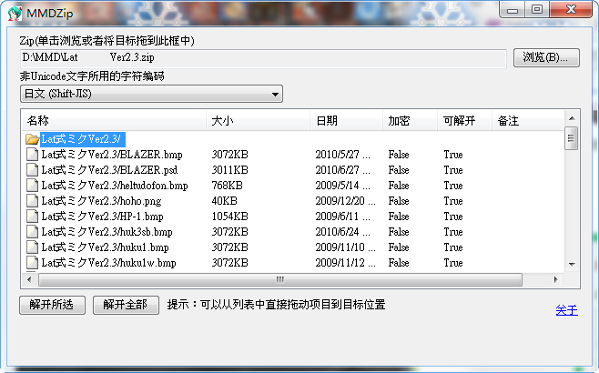Click file icon of BLAZER.bmp row
The width and height of the screenshot is (599, 373).
coord(33,155)
